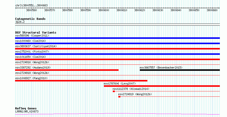Select the esv2752001 (Pinto2007) blue bar
Screen dimensions: 227x117
117,54
